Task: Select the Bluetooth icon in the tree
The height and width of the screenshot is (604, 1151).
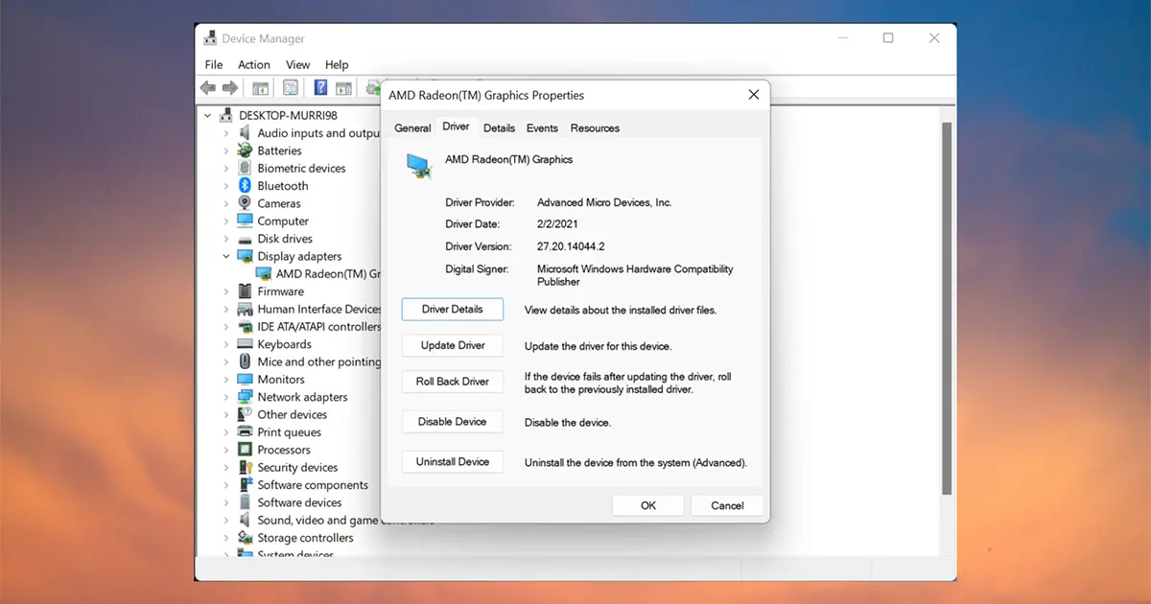Action: pyautogui.click(x=246, y=186)
